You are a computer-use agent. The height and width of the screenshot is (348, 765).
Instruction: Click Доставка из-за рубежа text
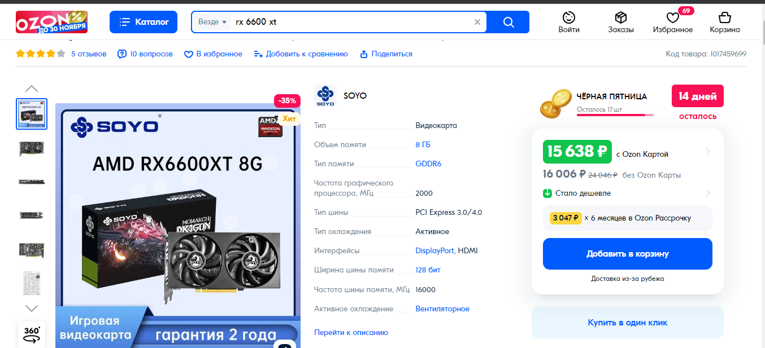628,279
